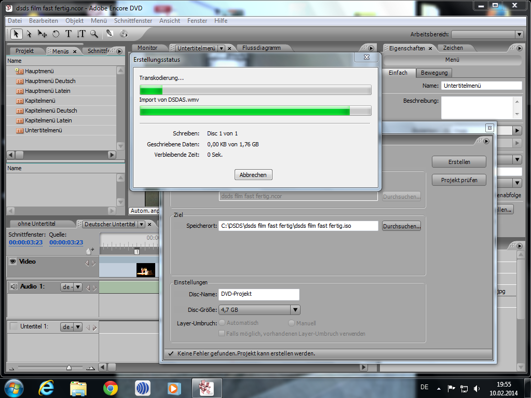This screenshot has height=398, width=531.
Task: Open Arbeitsbereich dropdown
Action: click(x=487, y=35)
